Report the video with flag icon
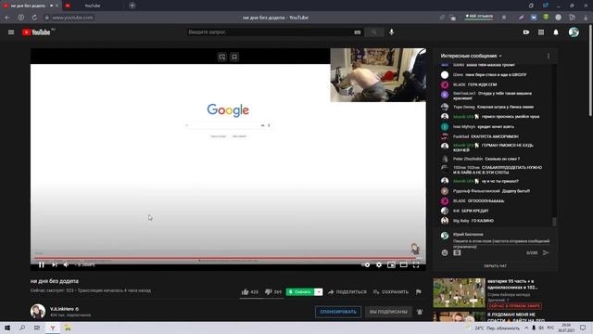The width and height of the screenshot is (593, 334). pyautogui.click(x=418, y=291)
